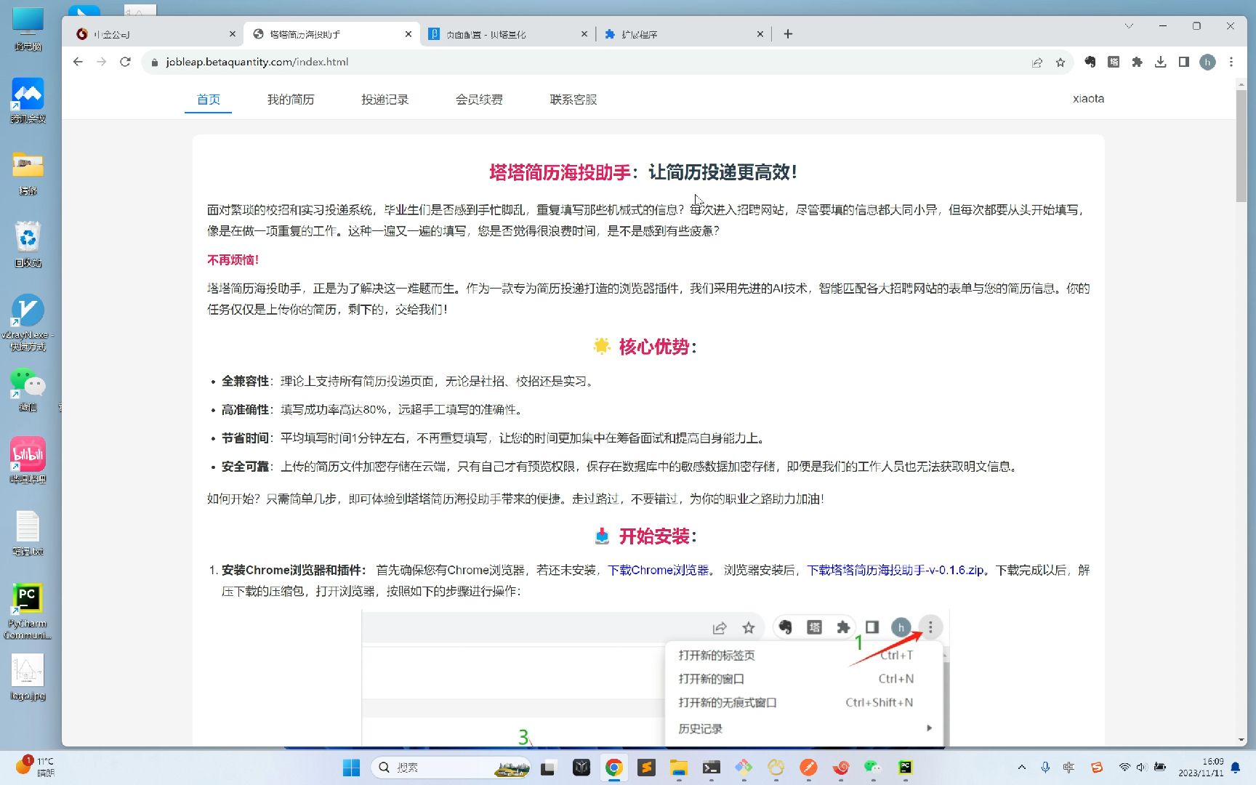This screenshot has width=1256, height=785.
Task: Open the 塔 resume helper extension icon
Action: tap(1114, 62)
